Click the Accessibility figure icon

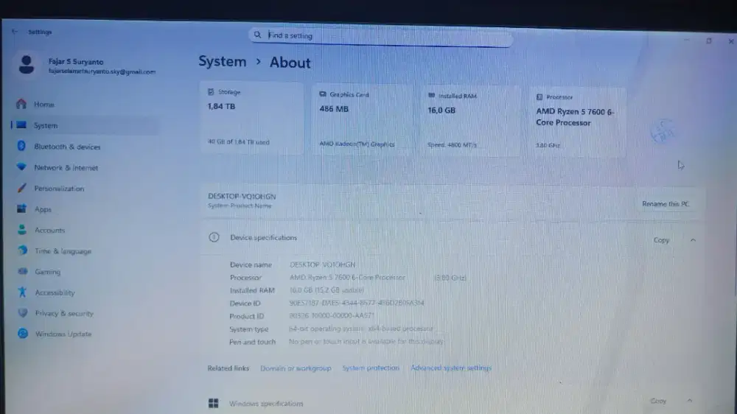pos(22,292)
